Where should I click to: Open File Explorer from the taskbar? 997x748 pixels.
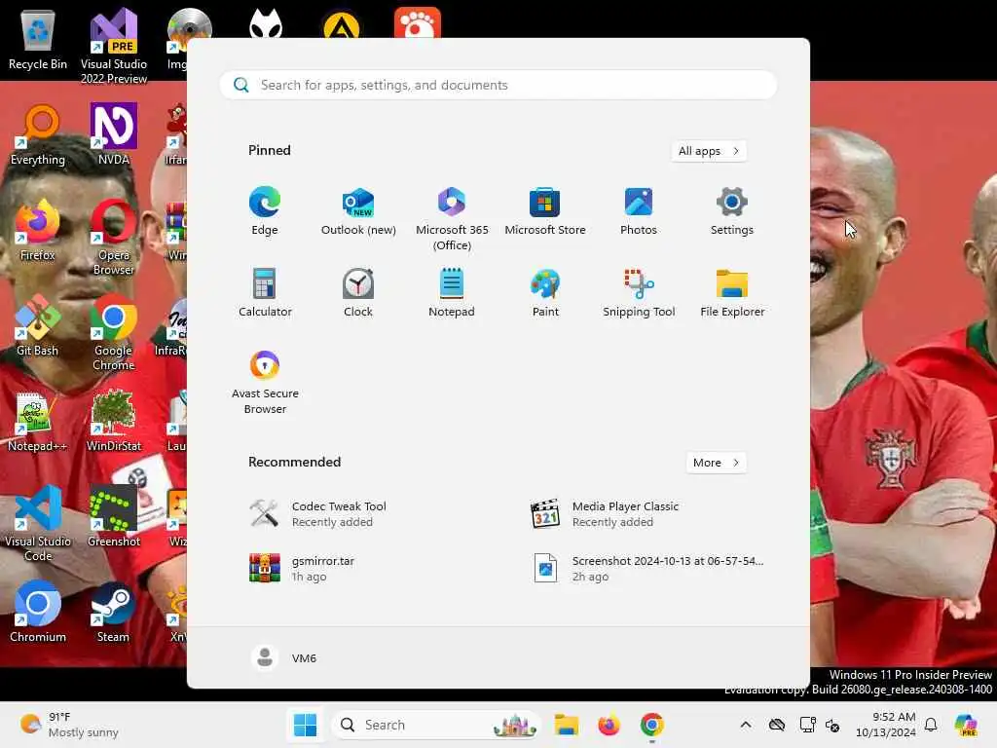coord(566,725)
